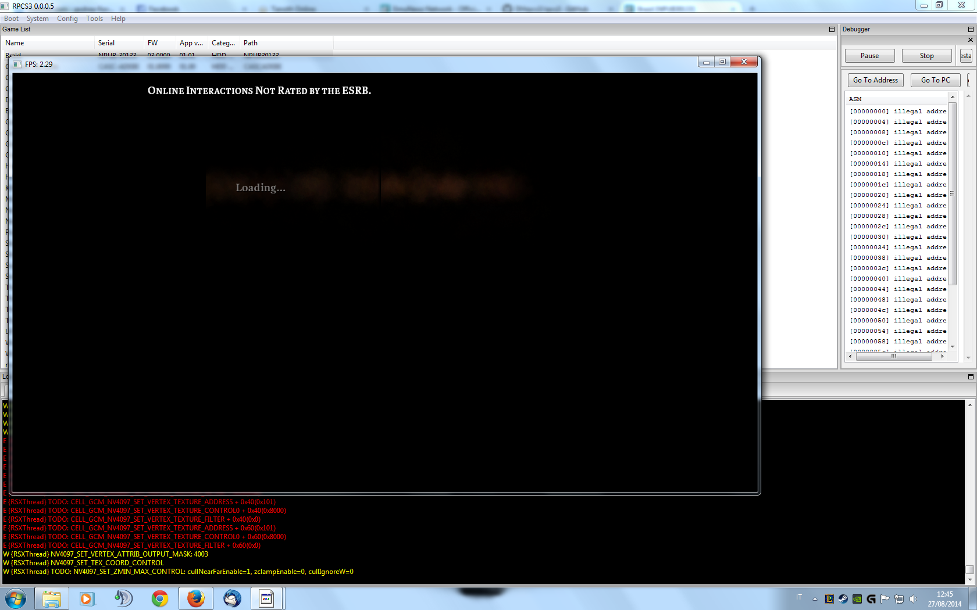977x610 pixels.
Task: Click the Go To PC button
Action: [935, 80]
